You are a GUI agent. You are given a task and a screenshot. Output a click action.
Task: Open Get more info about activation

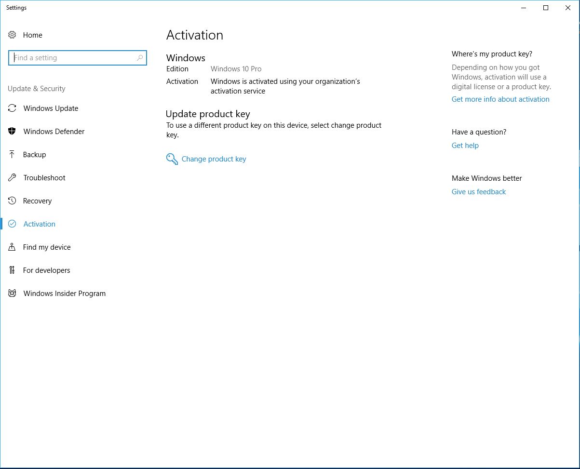[500, 99]
